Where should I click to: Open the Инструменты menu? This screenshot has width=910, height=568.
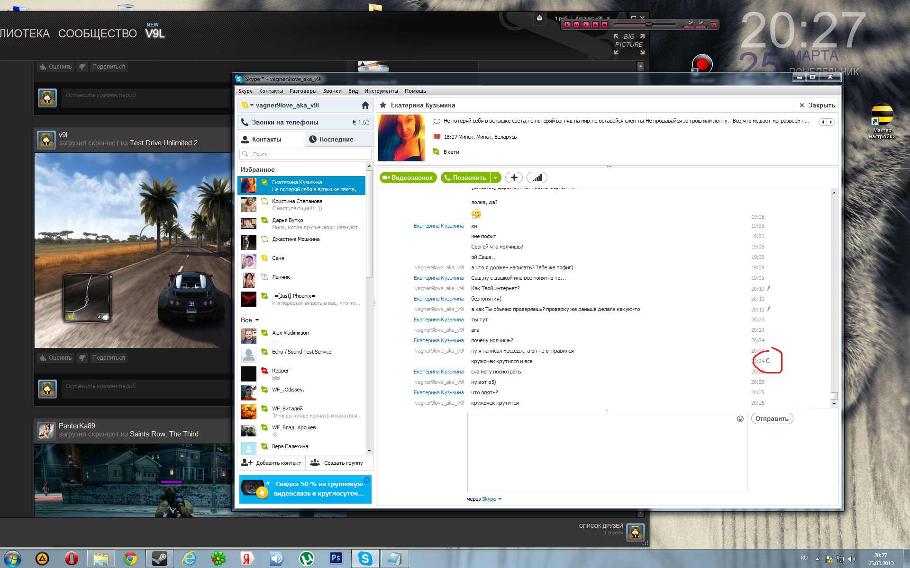381,91
